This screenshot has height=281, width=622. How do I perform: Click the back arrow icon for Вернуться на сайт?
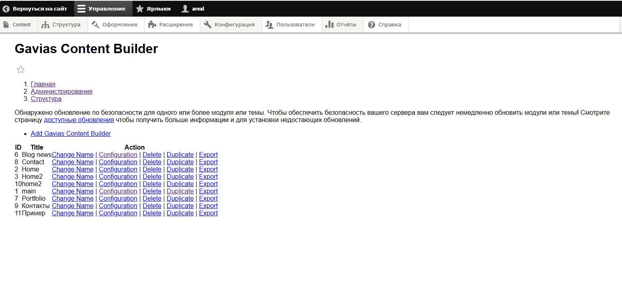(6, 9)
